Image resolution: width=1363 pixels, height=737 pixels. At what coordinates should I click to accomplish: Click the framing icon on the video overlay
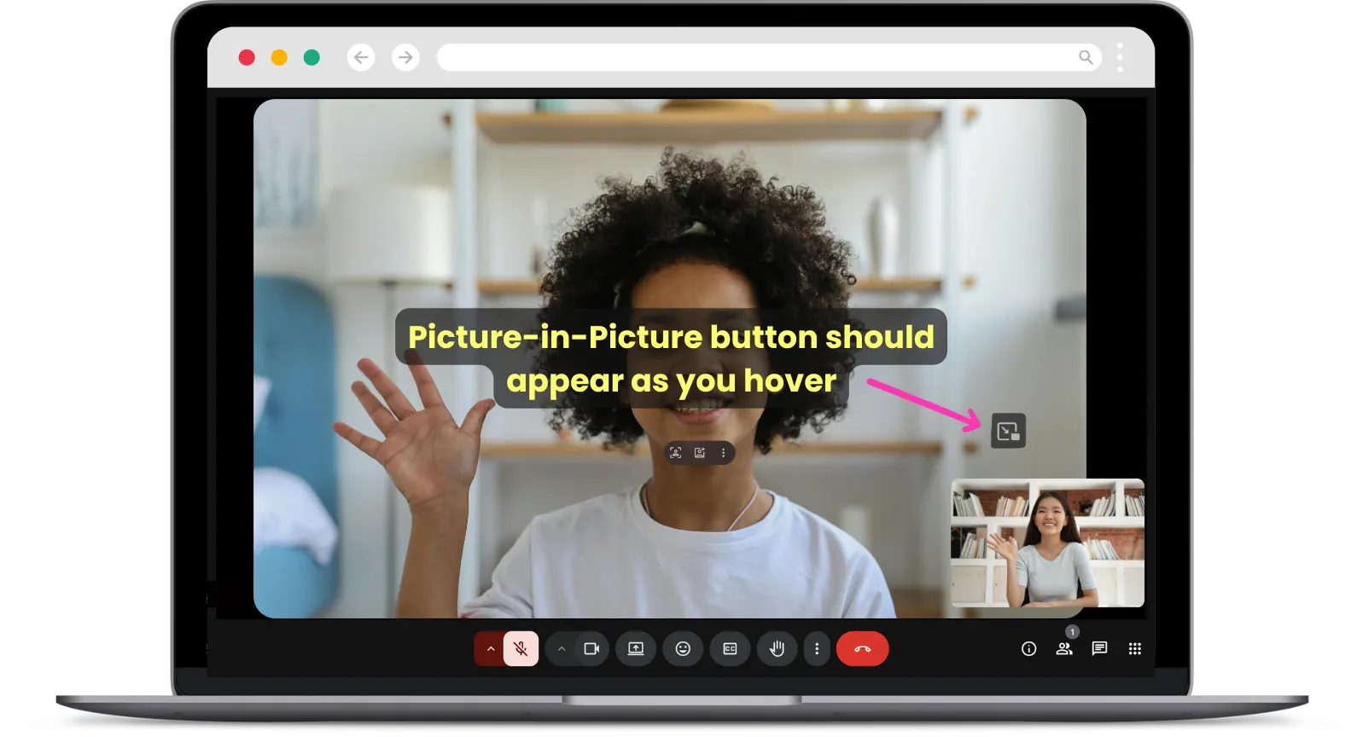point(676,453)
